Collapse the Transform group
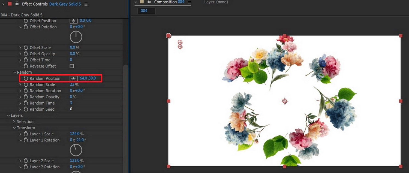409x173 pixels. (14, 128)
